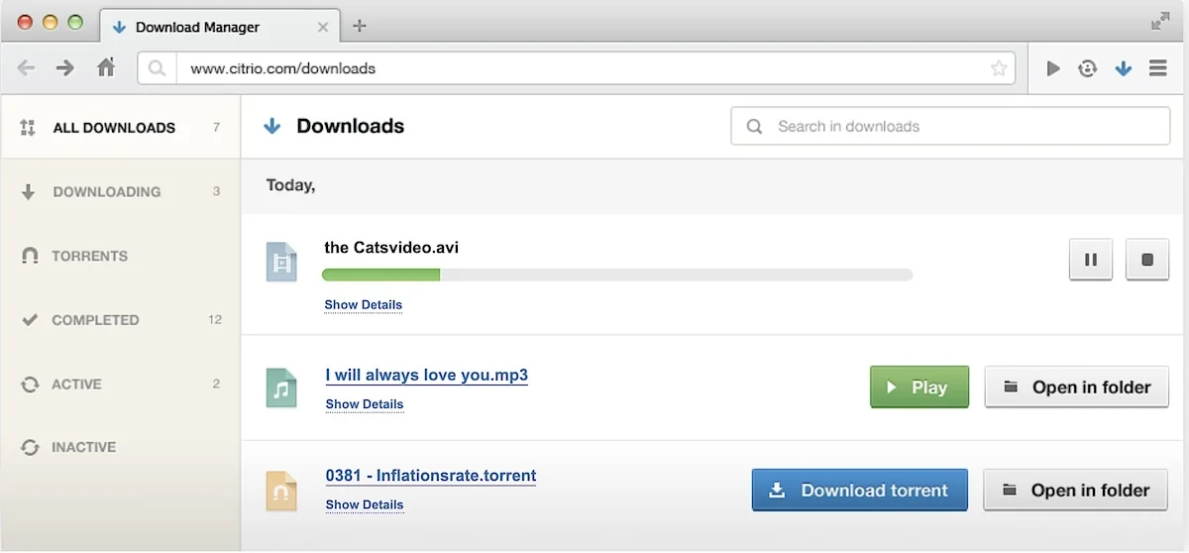This screenshot has width=1189, height=553.
Task: Click the address bar showing www.citrio.com/downloads
Action: click(577, 68)
